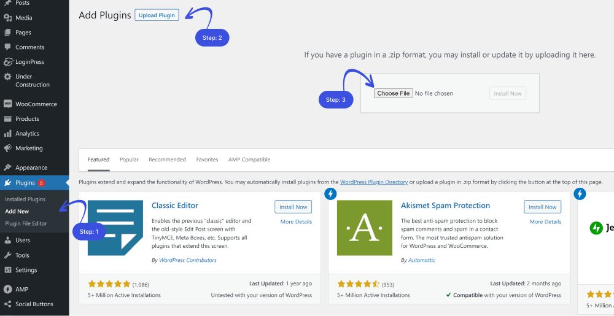Click Akismet 'Compatible with your version' text
Viewport: 614px width, 316px height.
(503, 295)
